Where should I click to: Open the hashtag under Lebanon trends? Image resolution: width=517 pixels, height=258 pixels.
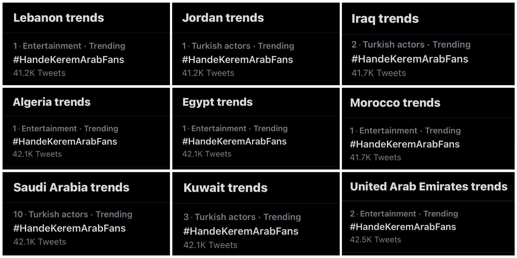click(x=69, y=60)
